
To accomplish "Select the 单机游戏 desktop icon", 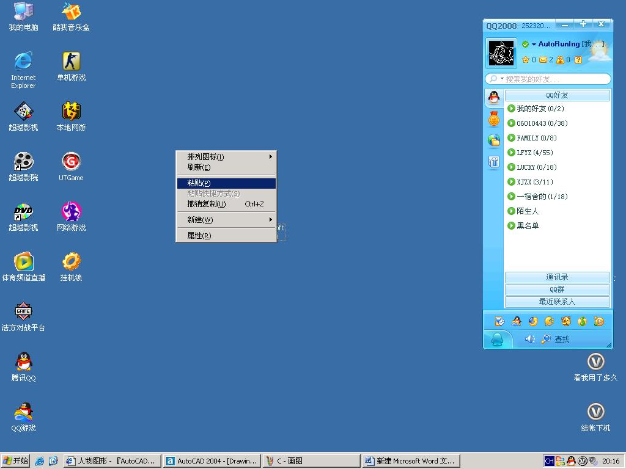I will point(71,66).
